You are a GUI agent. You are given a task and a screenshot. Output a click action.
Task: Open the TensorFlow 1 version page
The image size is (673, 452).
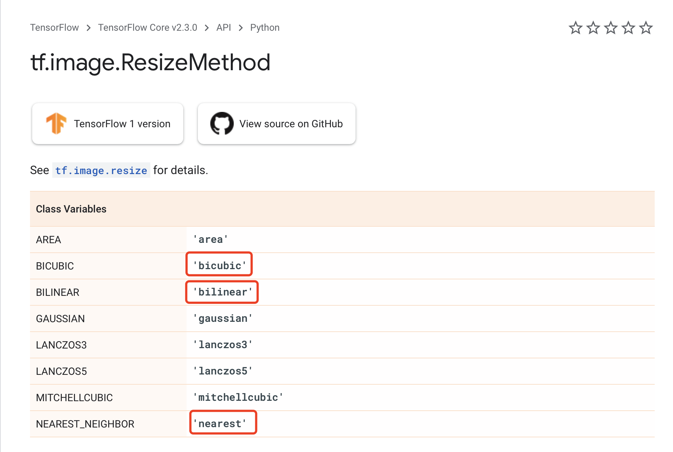click(107, 124)
